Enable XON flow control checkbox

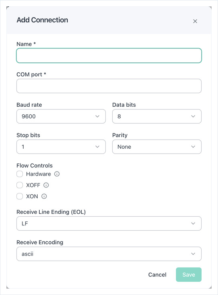pos(20,196)
